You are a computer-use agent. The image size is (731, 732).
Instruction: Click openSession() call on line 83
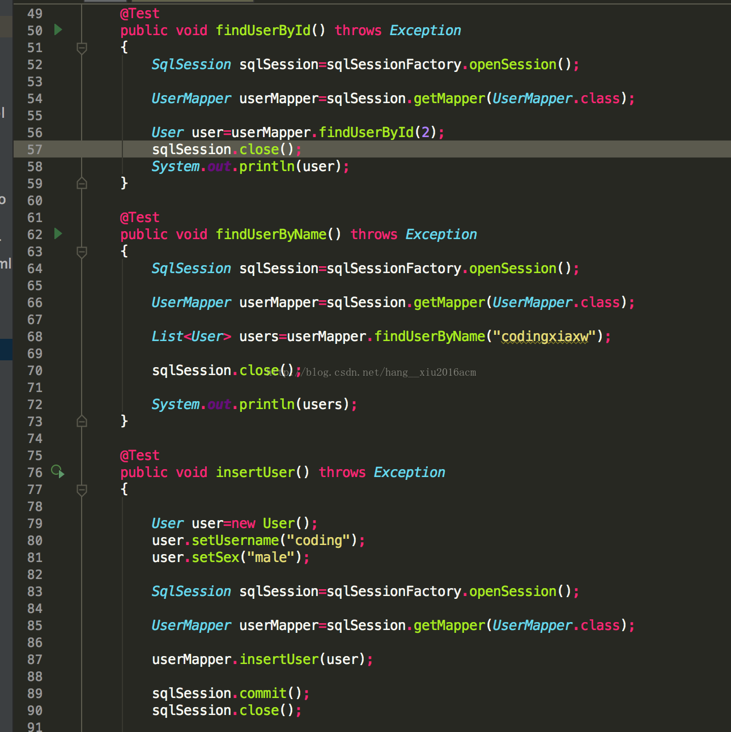[521, 591]
